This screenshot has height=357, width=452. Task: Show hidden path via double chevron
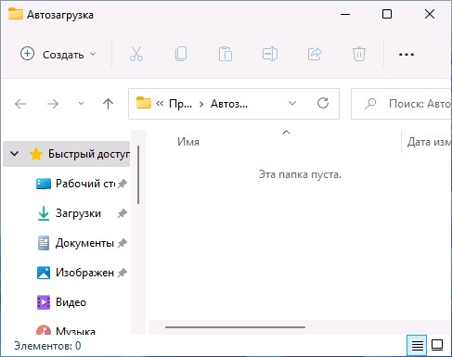[x=160, y=104]
